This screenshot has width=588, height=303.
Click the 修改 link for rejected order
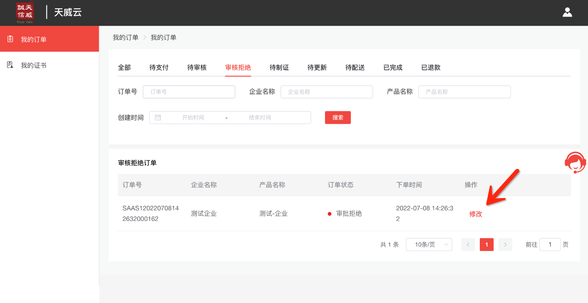click(x=475, y=214)
